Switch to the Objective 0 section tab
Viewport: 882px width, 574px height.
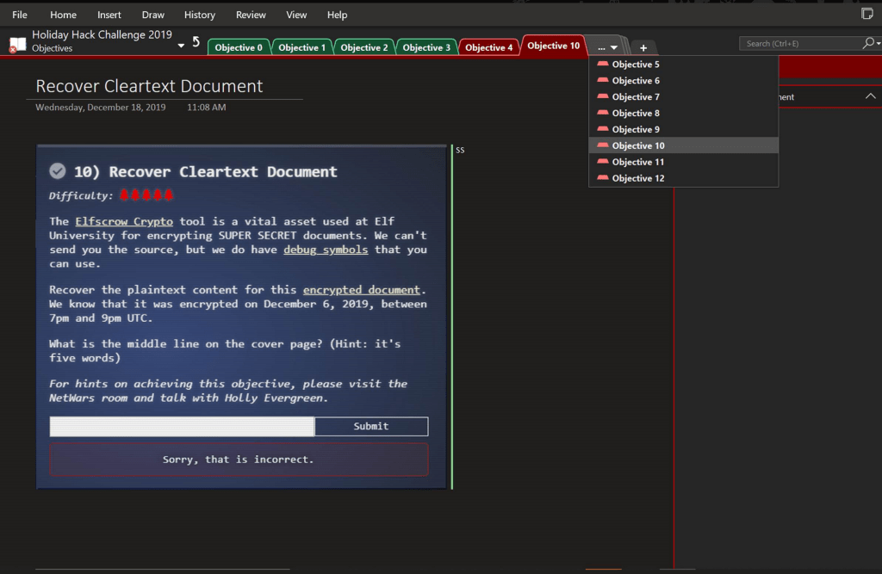[x=239, y=47]
